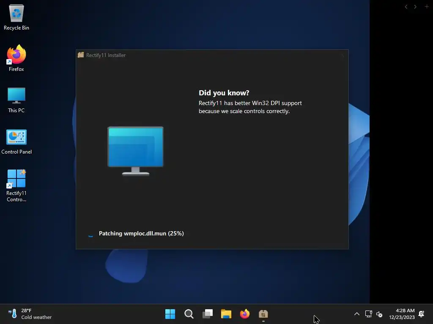433x324 pixels.
Task: Show hidden system tray icons
Action: pyautogui.click(x=357, y=314)
